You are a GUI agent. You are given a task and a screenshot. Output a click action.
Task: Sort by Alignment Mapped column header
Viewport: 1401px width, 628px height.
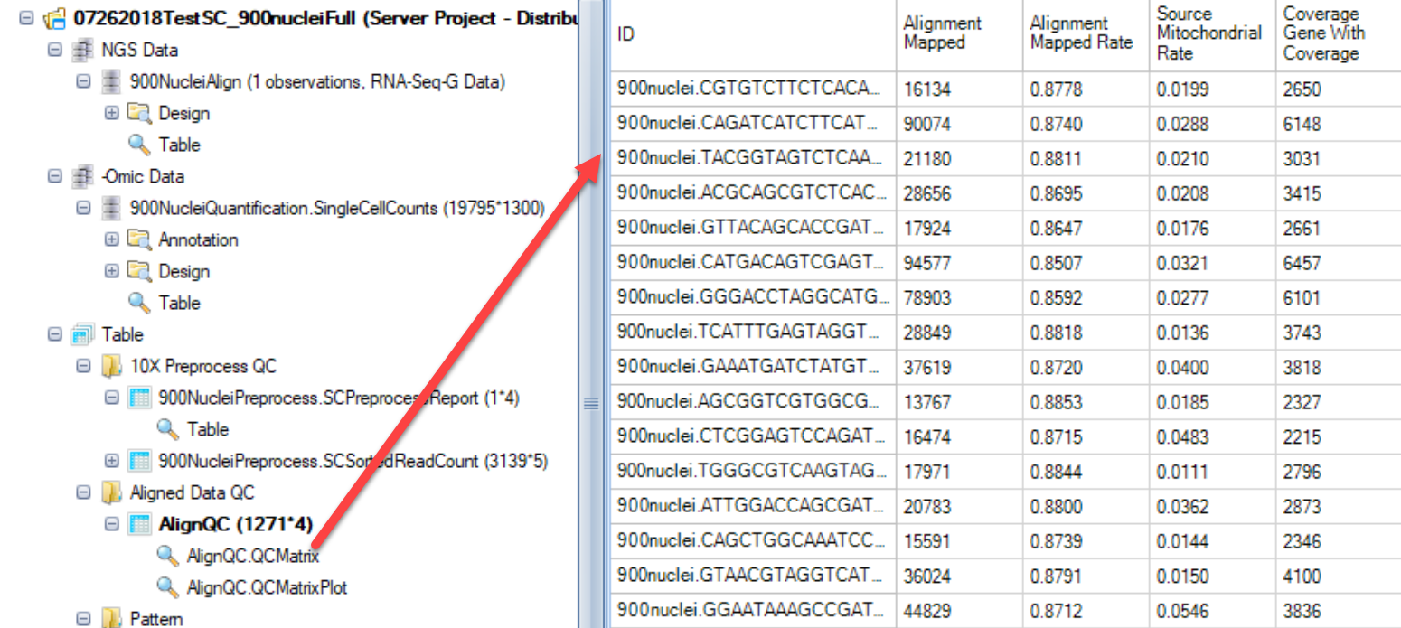959,35
